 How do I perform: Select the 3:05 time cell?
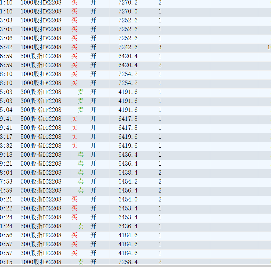(6, 29)
